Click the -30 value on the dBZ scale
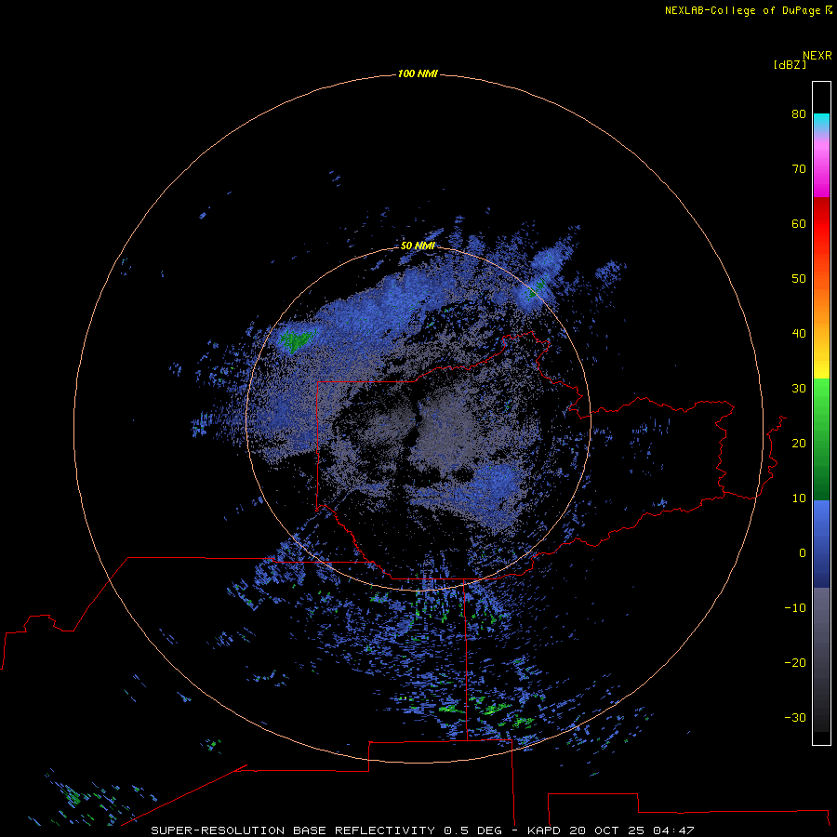Image resolution: width=837 pixels, height=837 pixels. pos(795,717)
